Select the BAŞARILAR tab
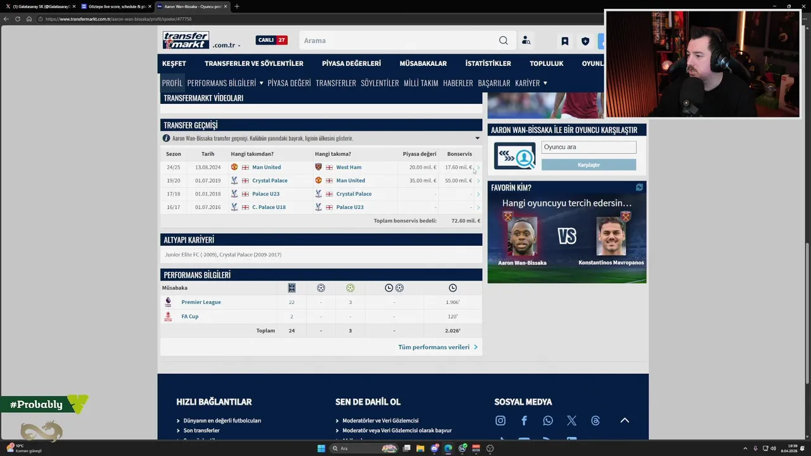811x456 pixels. coord(494,83)
